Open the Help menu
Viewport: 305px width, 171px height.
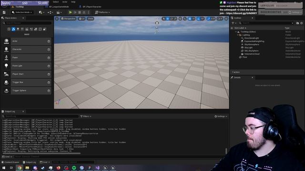(x=73, y=2)
